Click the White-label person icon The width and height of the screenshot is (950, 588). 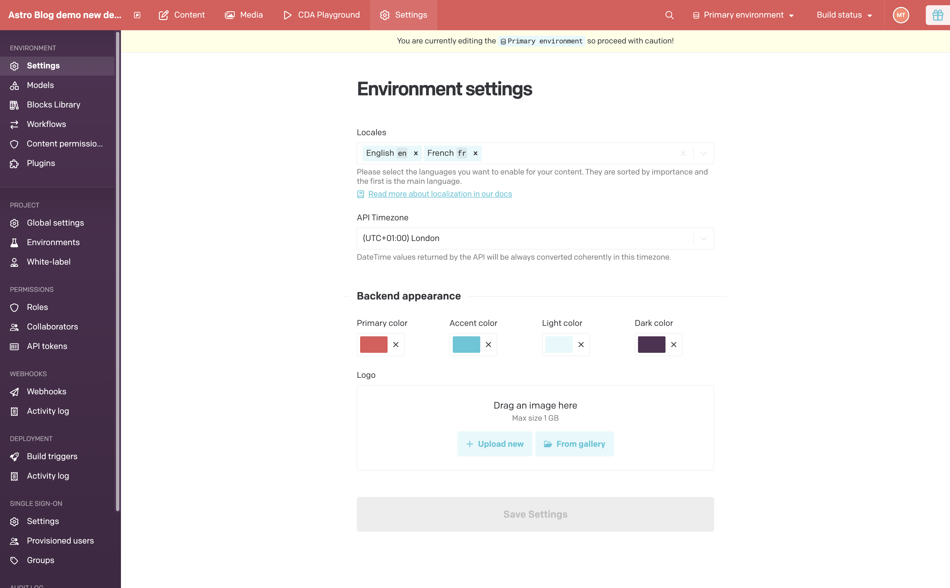tap(14, 262)
